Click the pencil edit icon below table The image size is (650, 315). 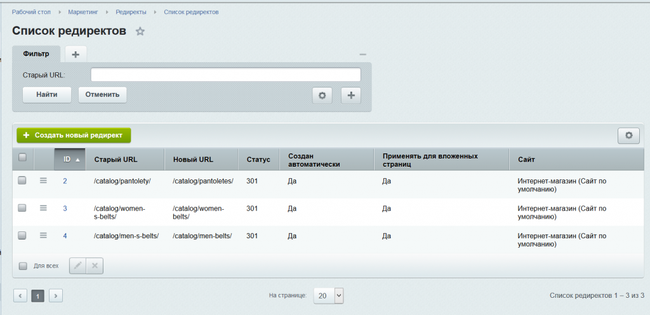(77, 266)
